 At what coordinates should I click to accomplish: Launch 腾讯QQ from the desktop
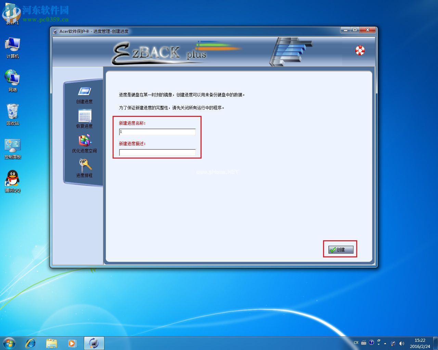pos(13,179)
